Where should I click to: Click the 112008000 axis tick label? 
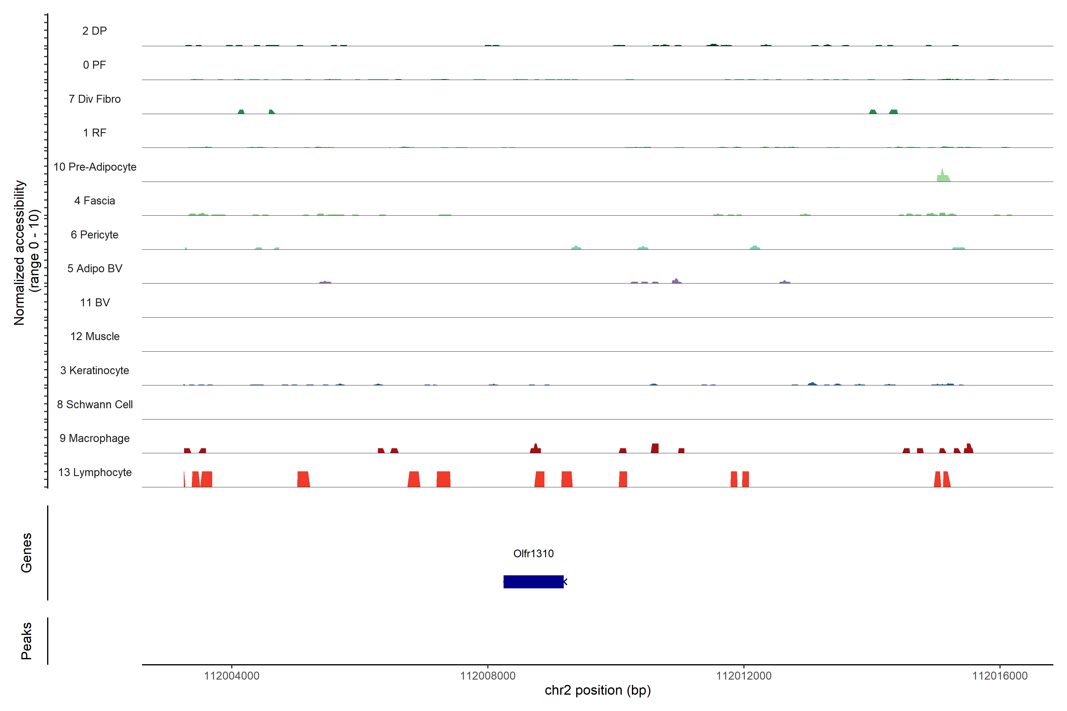488,676
